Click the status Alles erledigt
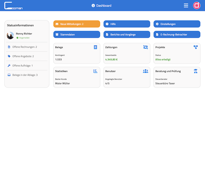Image resolution: width=205 pixels, height=176 pixels. click(163, 60)
